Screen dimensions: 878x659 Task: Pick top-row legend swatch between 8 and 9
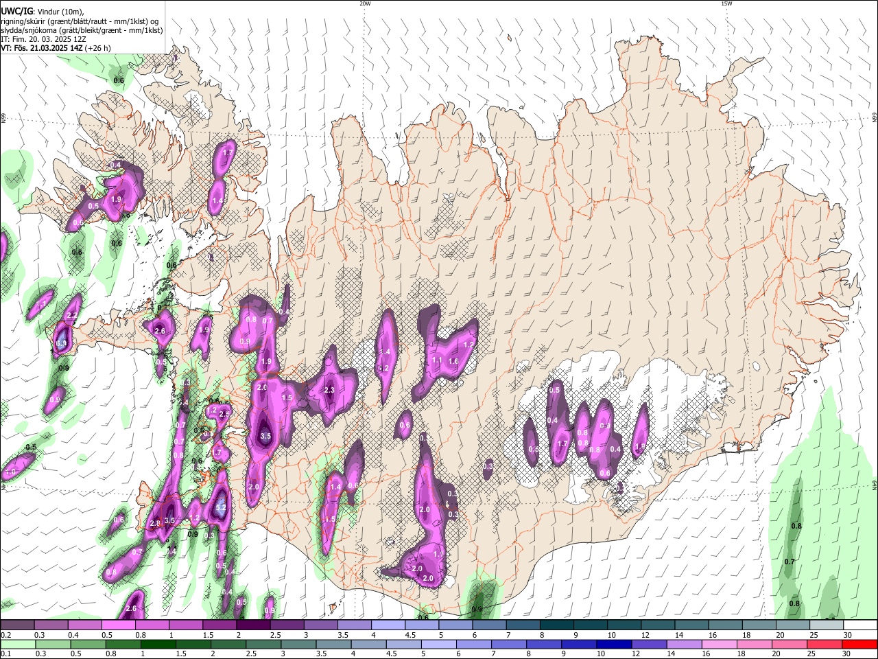click(x=557, y=625)
